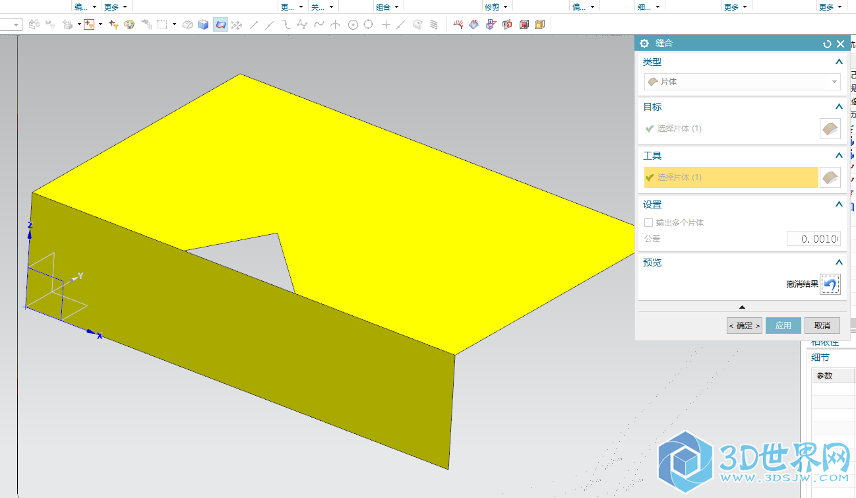Open dropdown arrow beside rectangle selection tool
The width and height of the screenshot is (856, 498).
(x=175, y=24)
